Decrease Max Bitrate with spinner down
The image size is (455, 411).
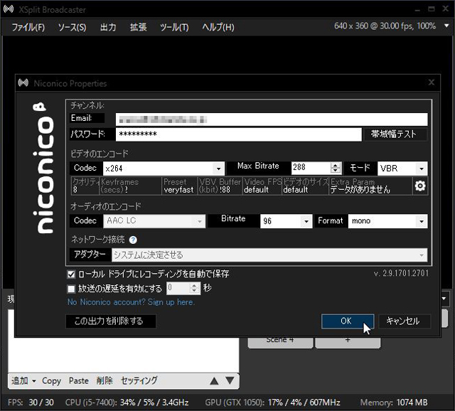336,171
